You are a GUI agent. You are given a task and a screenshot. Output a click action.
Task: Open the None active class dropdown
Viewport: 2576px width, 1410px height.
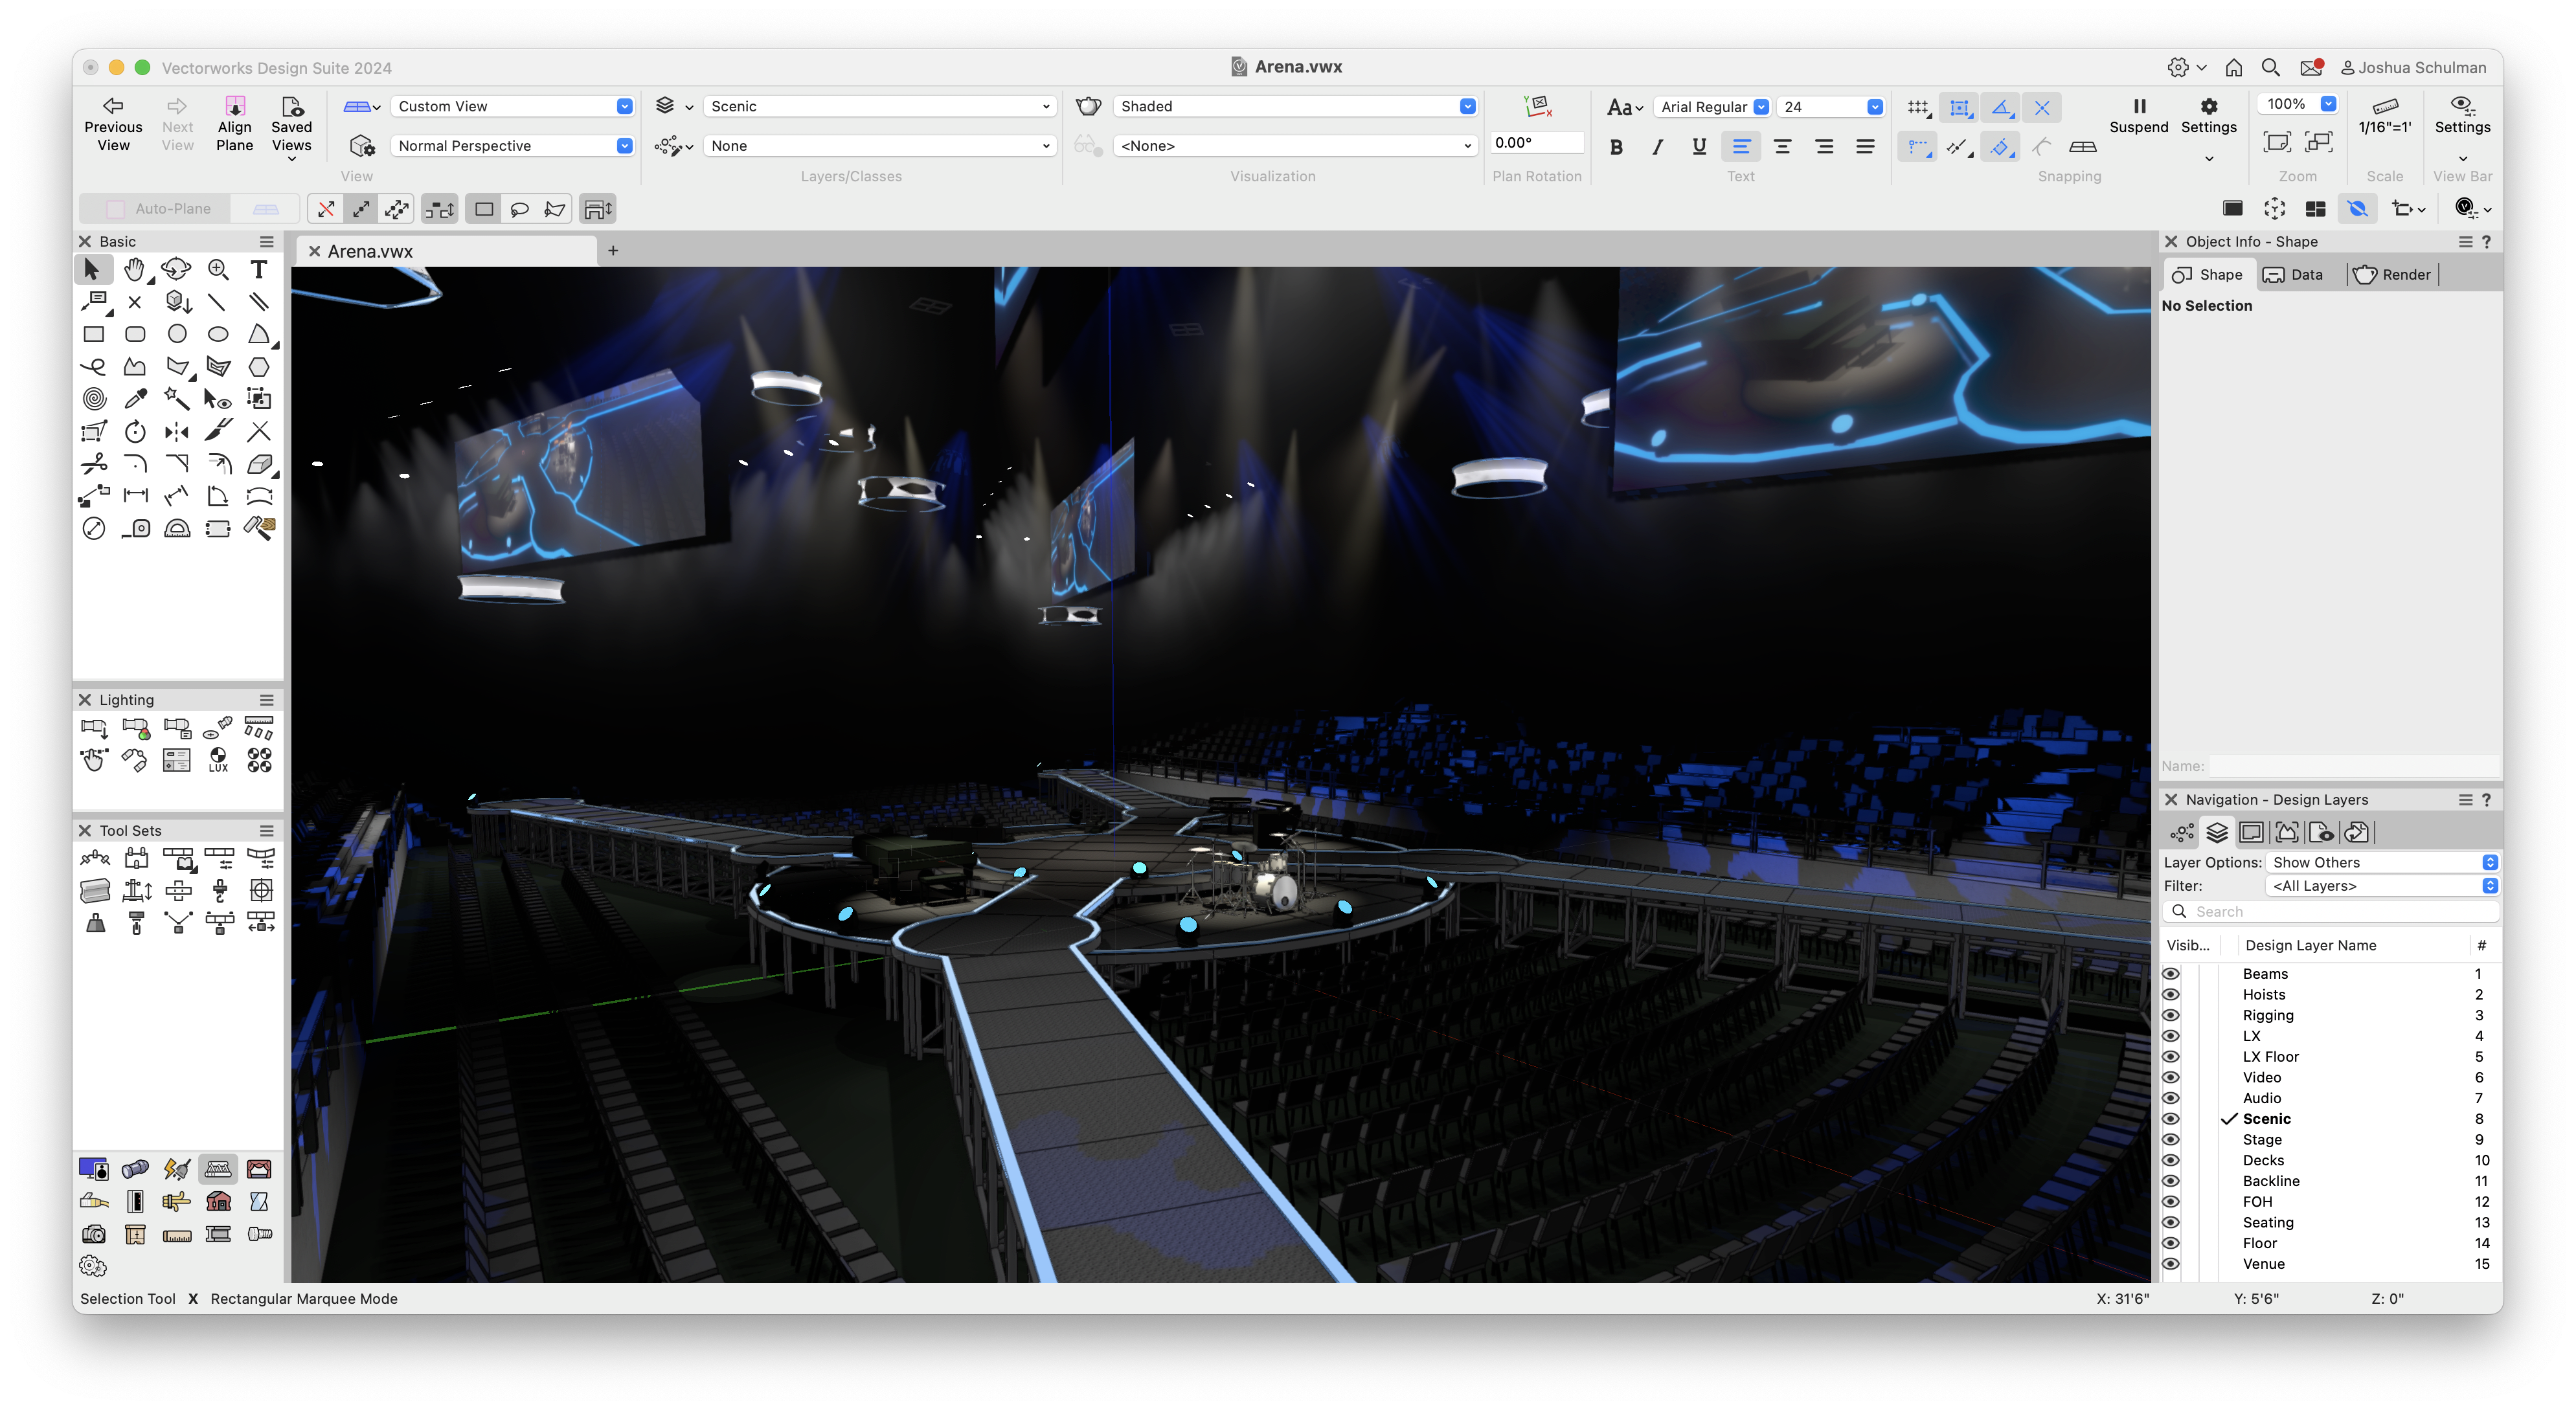pyautogui.click(x=879, y=145)
